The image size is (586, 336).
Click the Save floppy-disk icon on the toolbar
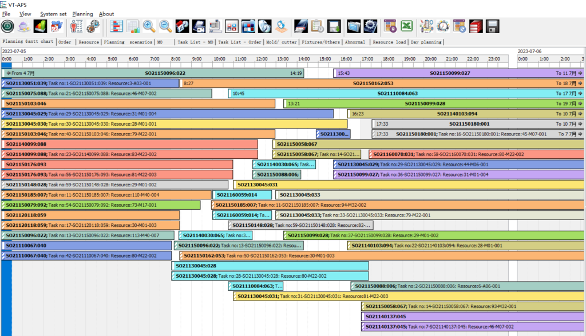[x=491, y=26]
